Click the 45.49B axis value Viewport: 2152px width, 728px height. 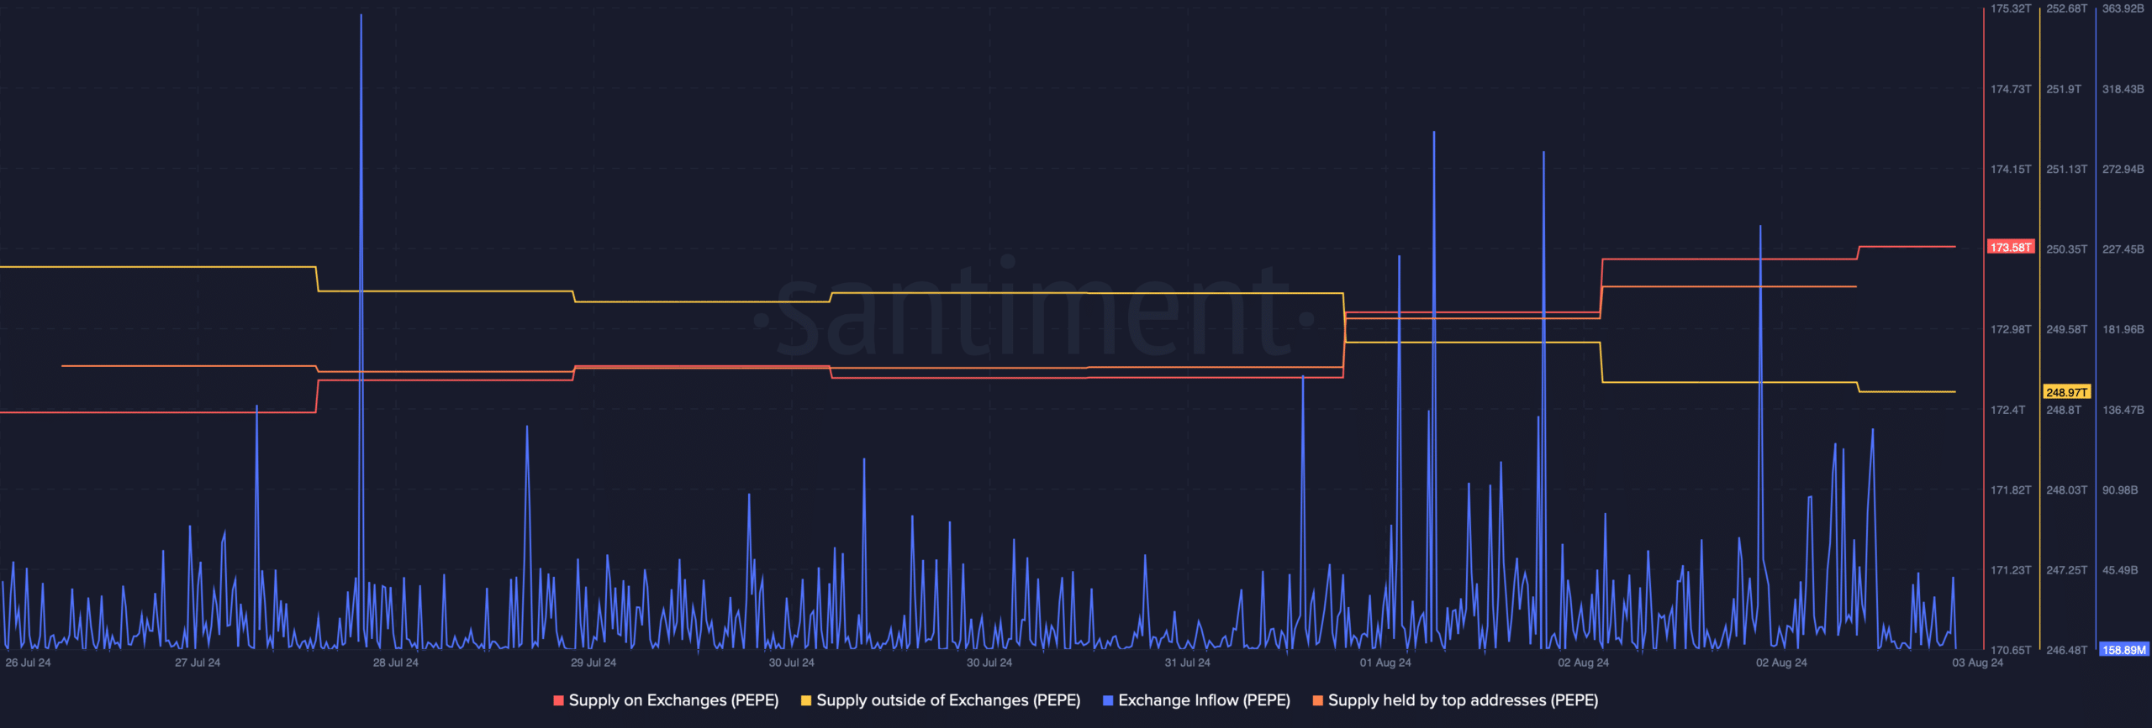click(x=2120, y=570)
